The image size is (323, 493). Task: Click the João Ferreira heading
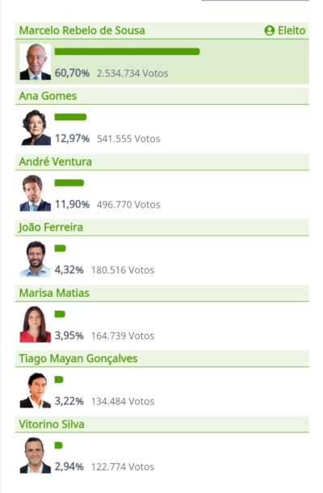click(51, 227)
